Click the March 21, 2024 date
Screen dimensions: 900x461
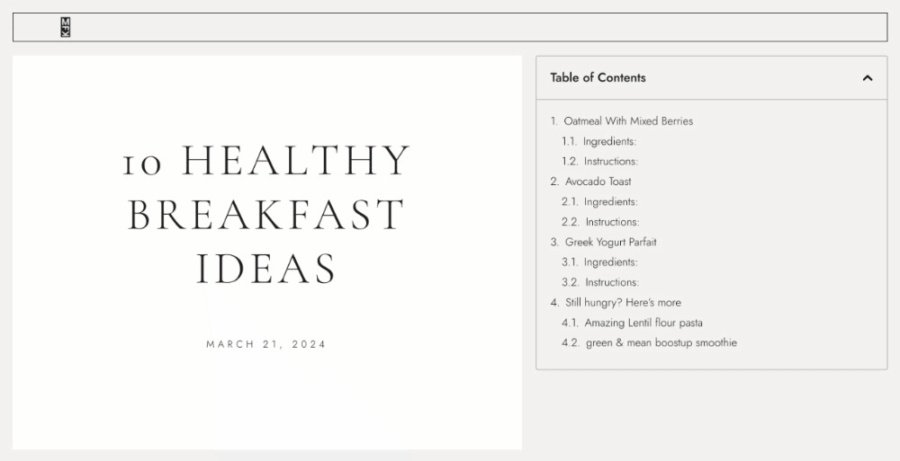tap(266, 344)
